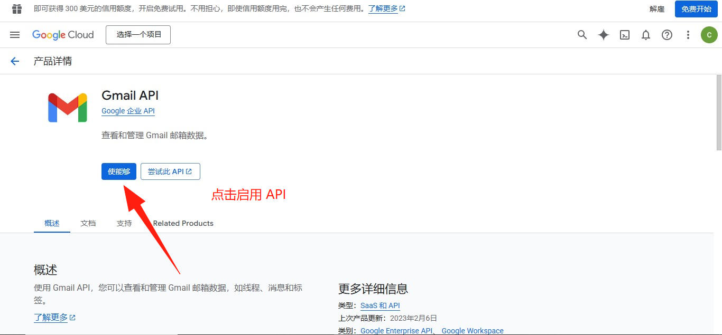
Task: Open the green account avatar
Action: click(x=709, y=35)
